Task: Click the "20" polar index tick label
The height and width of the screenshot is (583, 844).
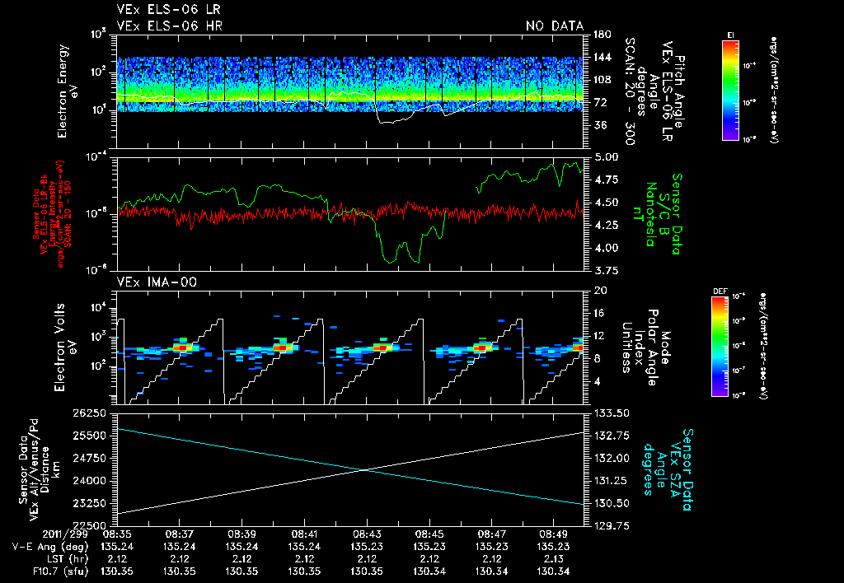Action: (600, 291)
